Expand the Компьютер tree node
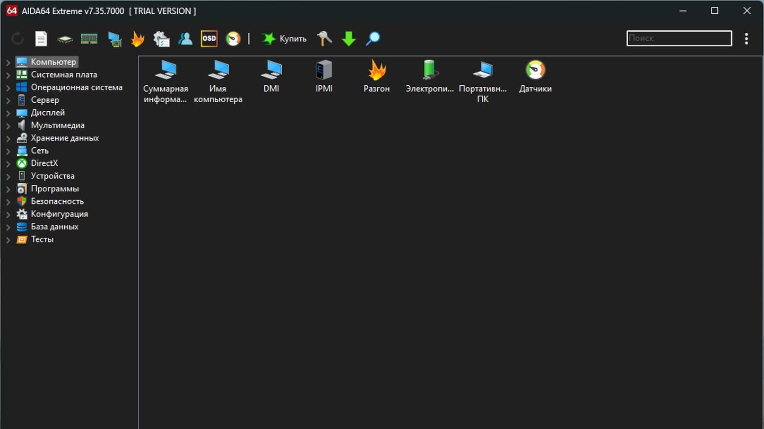The height and width of the screenshot is (429, 764). pos(8,62)
